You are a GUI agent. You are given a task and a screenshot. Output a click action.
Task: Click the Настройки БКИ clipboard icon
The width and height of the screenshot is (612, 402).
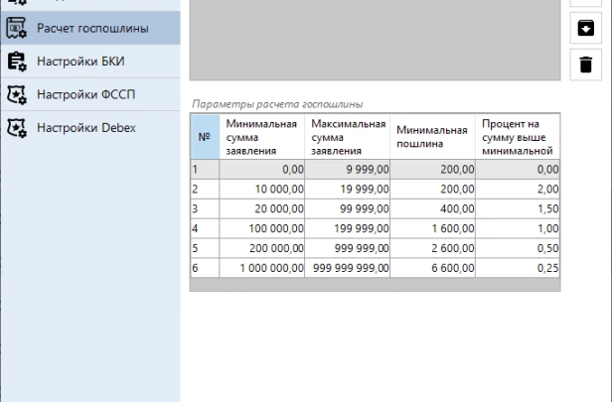[17, 62]
